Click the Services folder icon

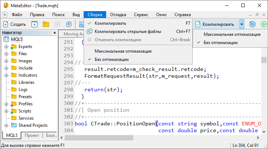(x=14, y=118)
